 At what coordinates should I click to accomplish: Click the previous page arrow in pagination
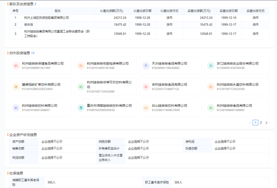coord(250,123)
